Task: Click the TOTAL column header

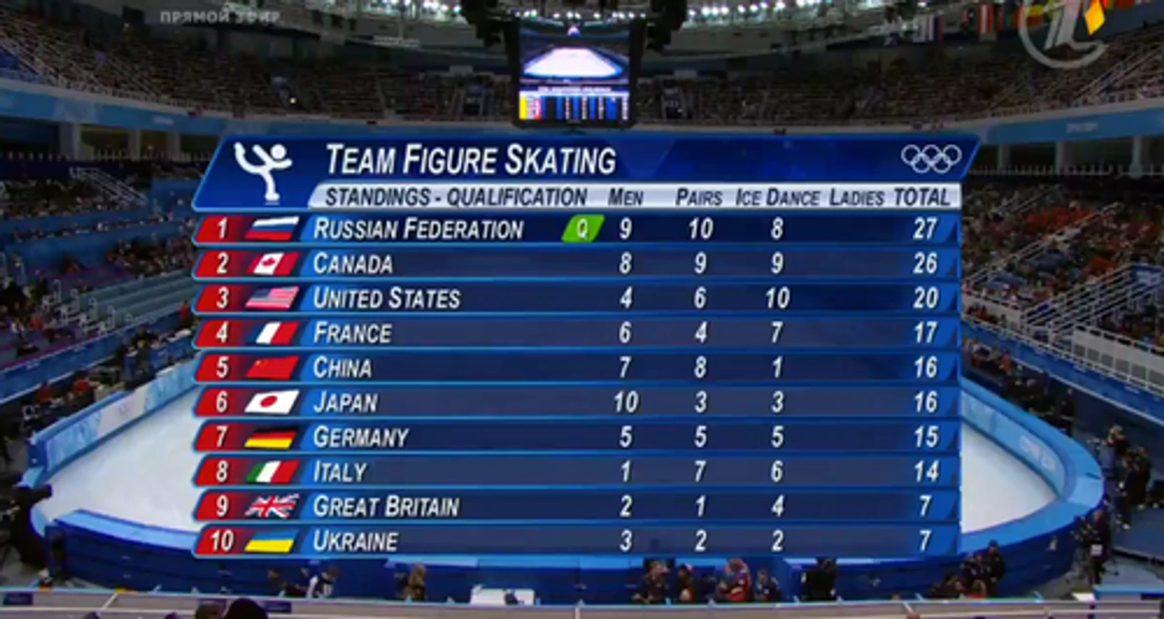Action: point(922,197)
